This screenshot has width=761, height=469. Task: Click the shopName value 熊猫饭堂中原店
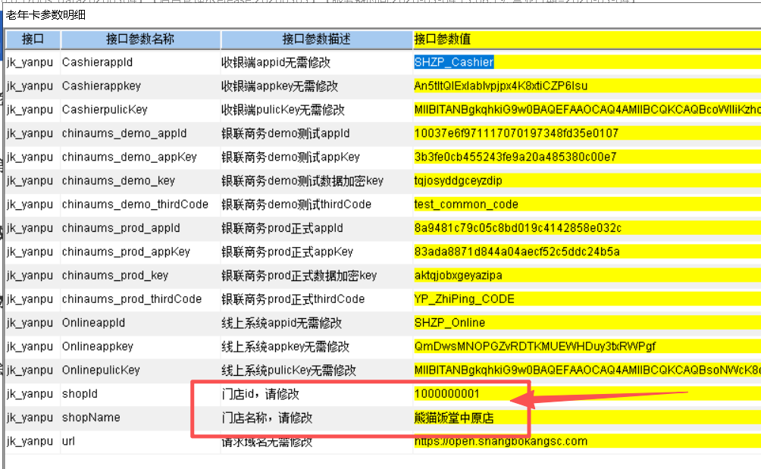[455, 417]
